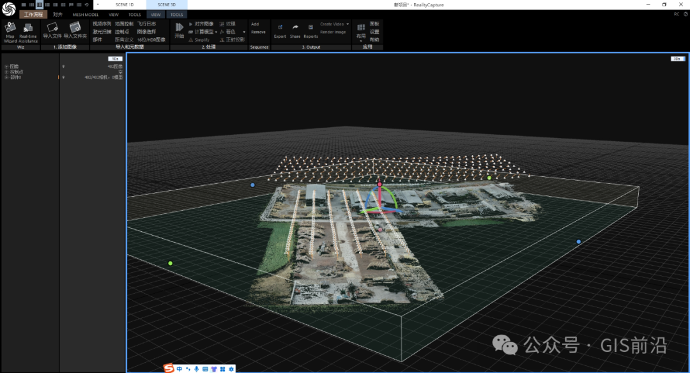The width and height of the screenshot is (690, 373).
Task: Click Remove in the Sequence group
Action: (258, 32)
